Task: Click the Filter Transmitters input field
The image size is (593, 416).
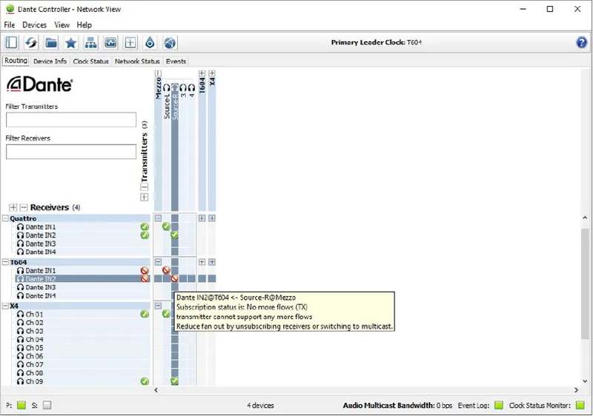Action: [x=71, y=120]
